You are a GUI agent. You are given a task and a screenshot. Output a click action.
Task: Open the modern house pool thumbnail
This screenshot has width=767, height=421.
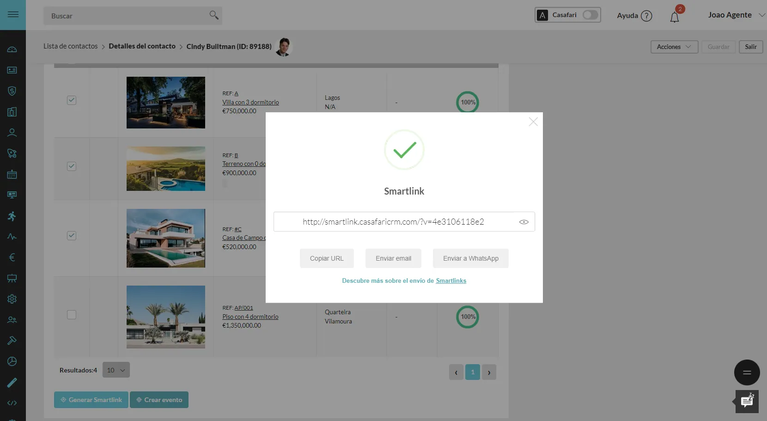coord(166,238)
